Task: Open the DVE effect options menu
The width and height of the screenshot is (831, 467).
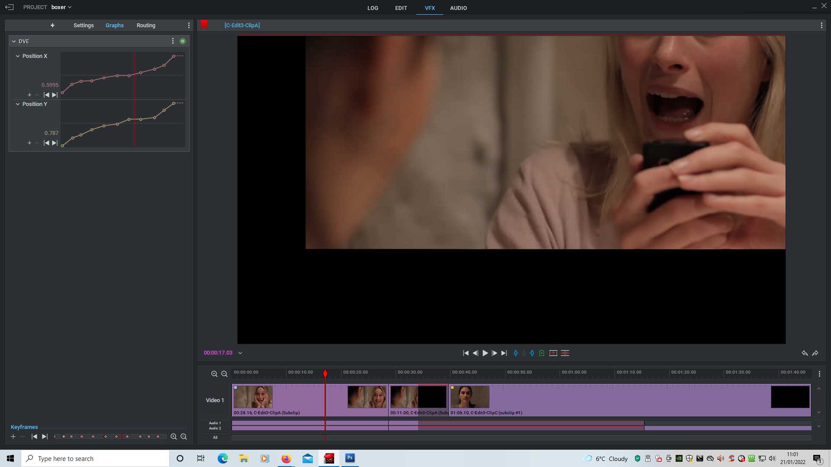Action: (x=173, y=41)
